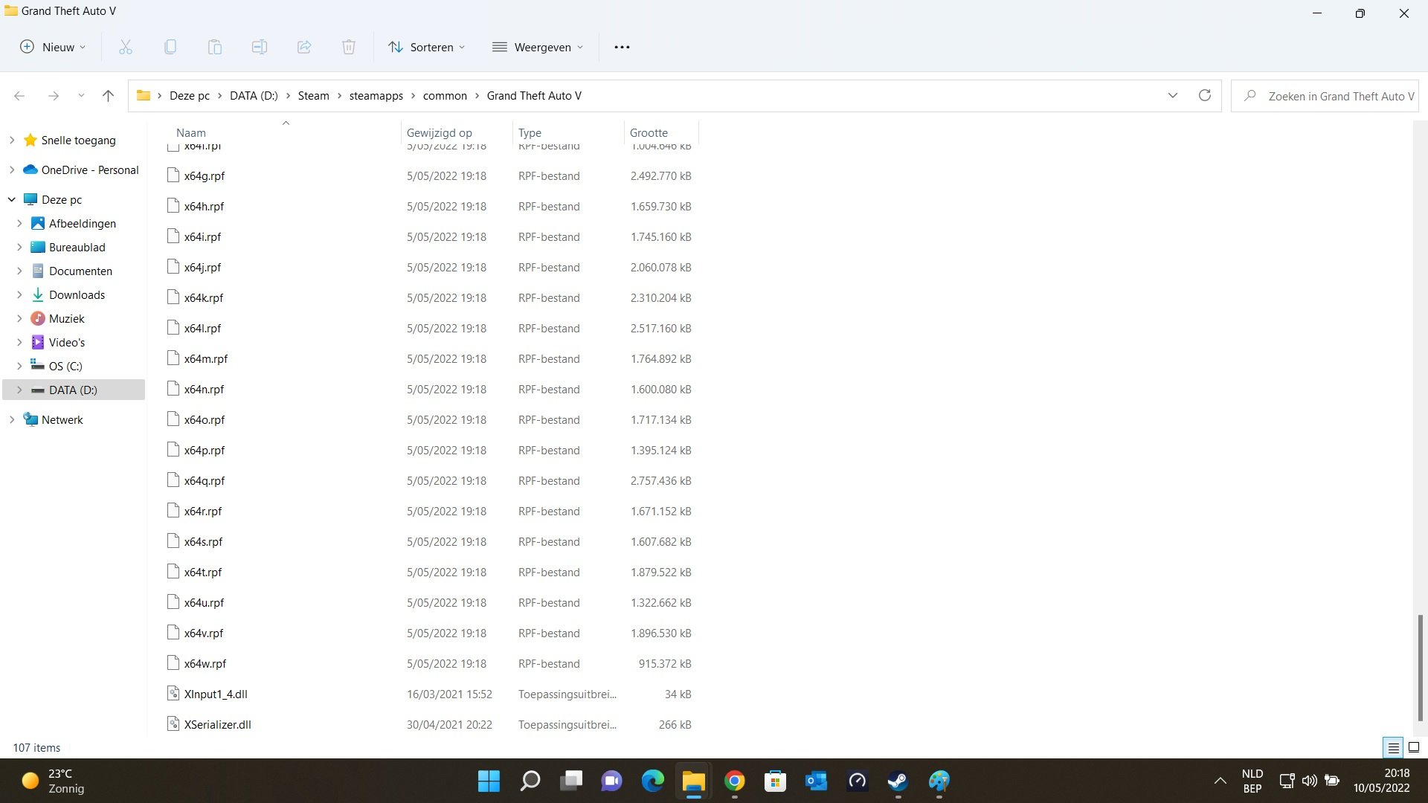Open the three-dots more options menu

pos(622,47)
